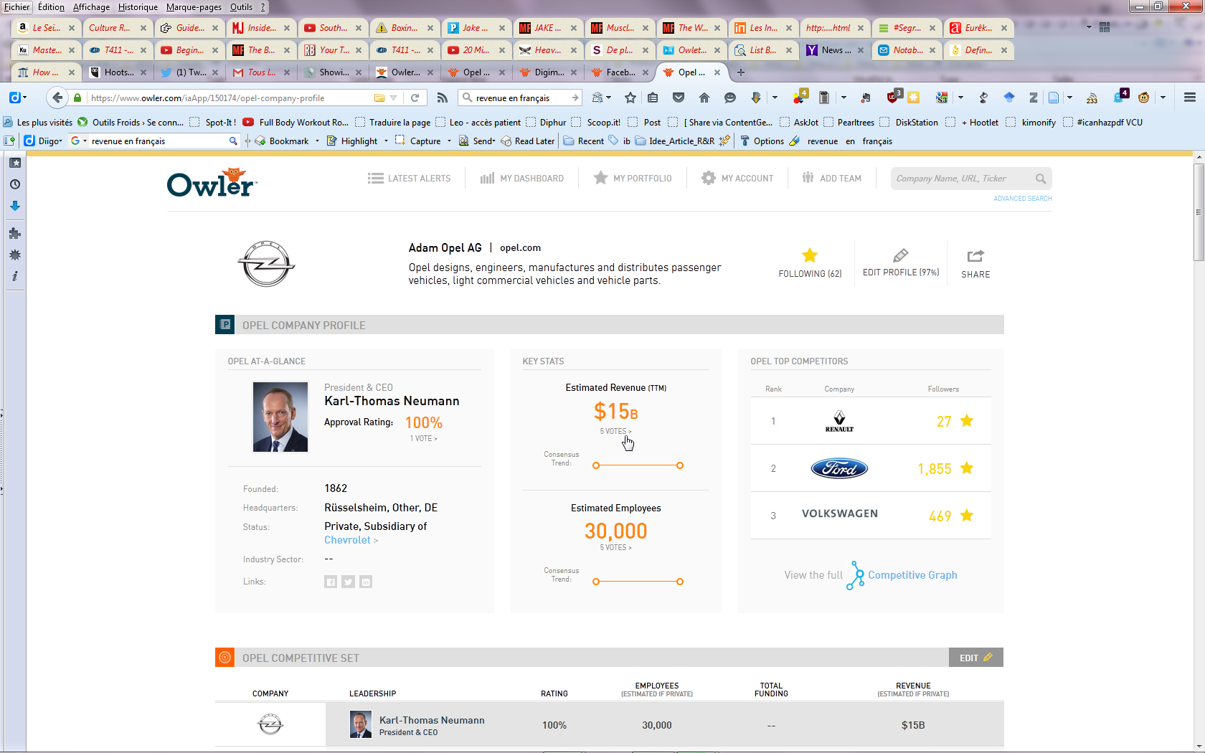Click employees consensus trend start point

pyautogui.click(x=596, y=582)
